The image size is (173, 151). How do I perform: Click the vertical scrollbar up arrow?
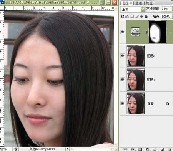[x=116, y=8]
